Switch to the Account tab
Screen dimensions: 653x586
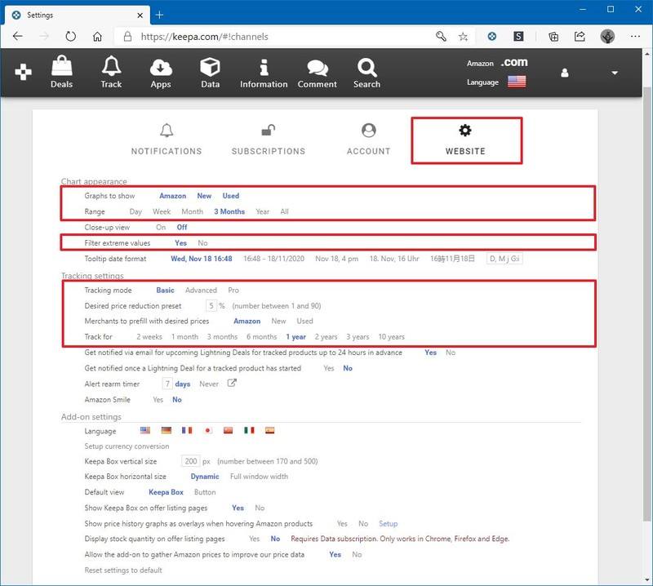(369, 140)
